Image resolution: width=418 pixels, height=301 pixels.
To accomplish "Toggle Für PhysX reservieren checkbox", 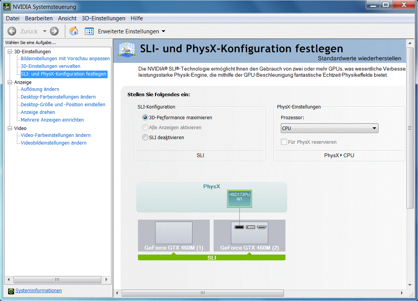I will point(284,142).
